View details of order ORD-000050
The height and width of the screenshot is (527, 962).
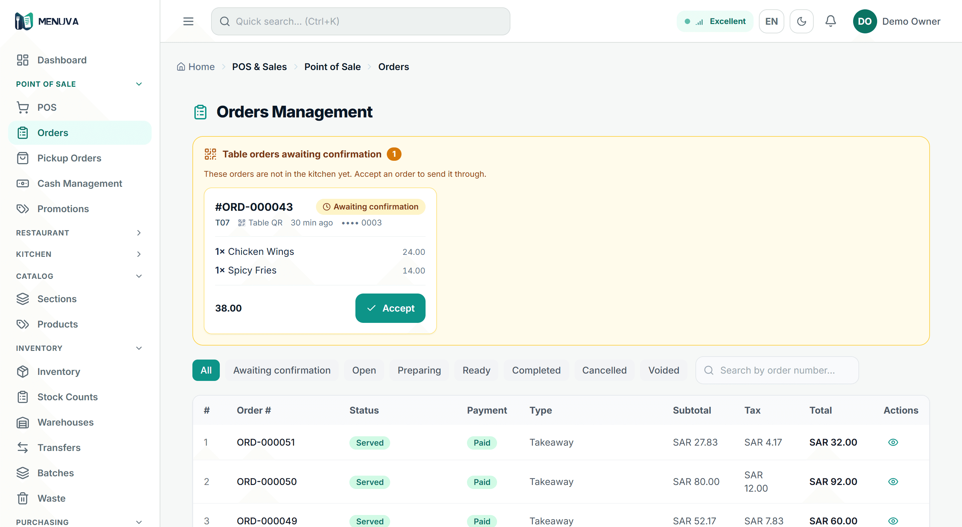point(893,482)
